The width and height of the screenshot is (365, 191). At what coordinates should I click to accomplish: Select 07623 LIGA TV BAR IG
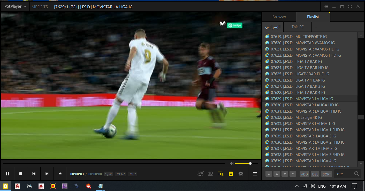click(x=310, y=62)
